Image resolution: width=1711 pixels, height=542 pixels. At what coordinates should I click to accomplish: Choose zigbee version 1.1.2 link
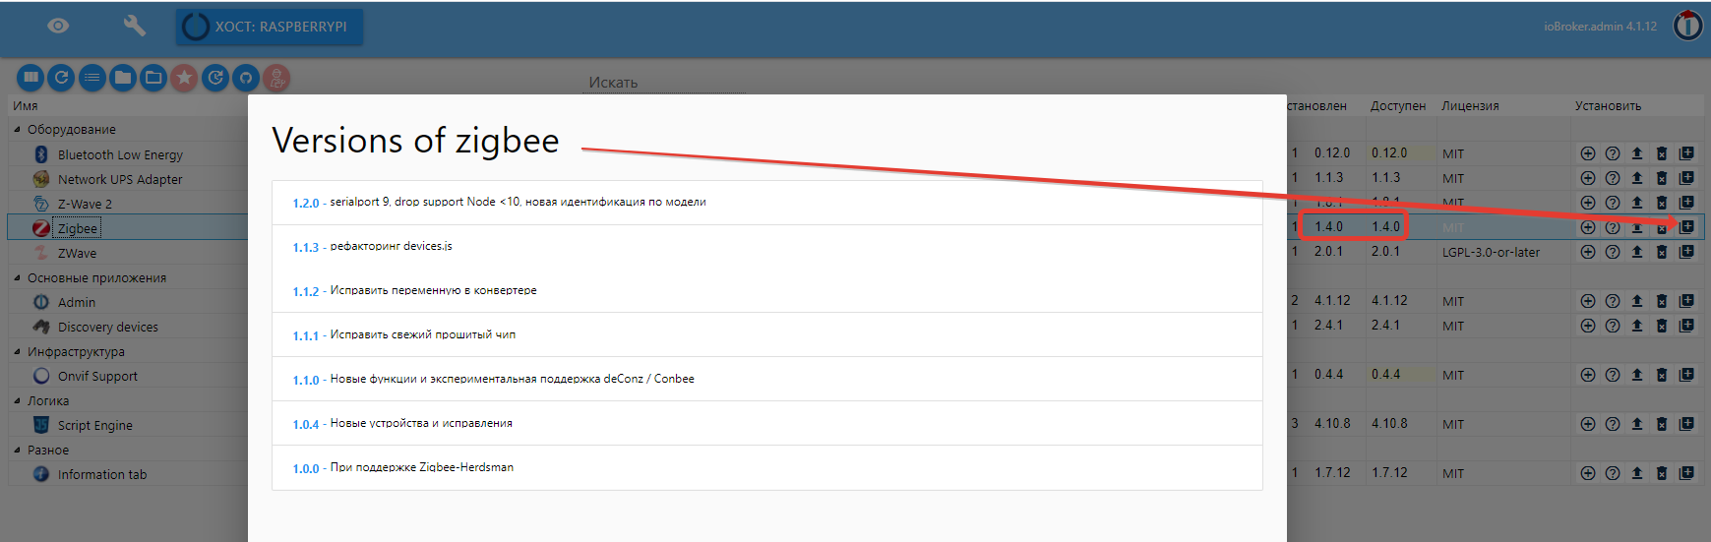(305, 291)
